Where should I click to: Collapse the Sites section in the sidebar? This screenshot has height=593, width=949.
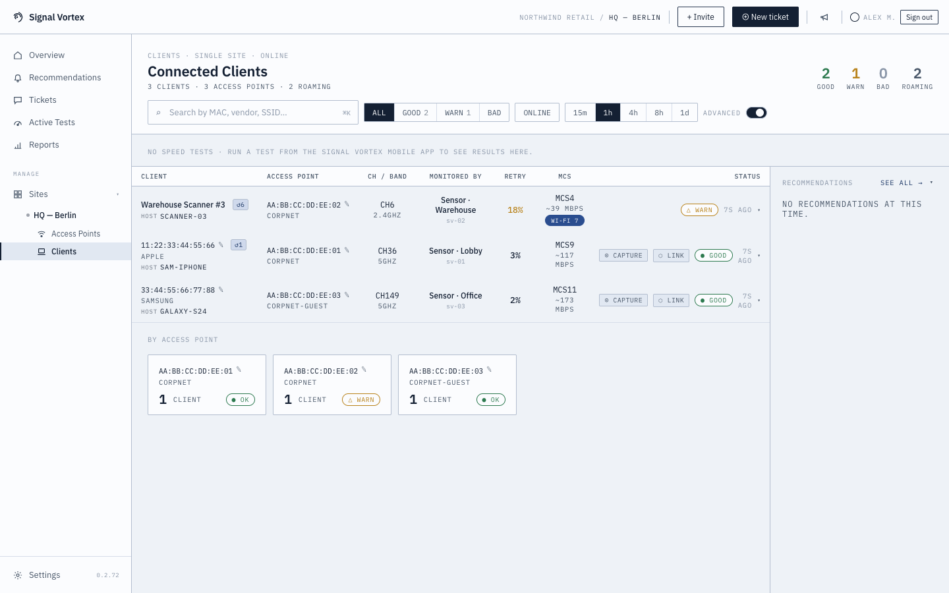click(x=118, y=194)
